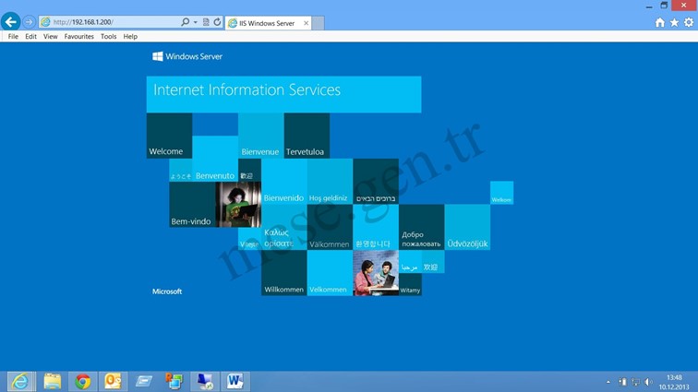Open File Explorer from the taskbar
Image resolution: width=698 pixels, height=392 pixels.
click(52, 381)
